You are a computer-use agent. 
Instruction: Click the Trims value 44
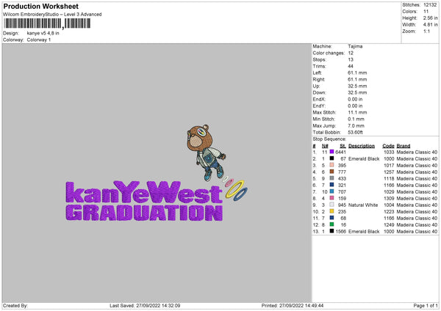click(351, 66)
